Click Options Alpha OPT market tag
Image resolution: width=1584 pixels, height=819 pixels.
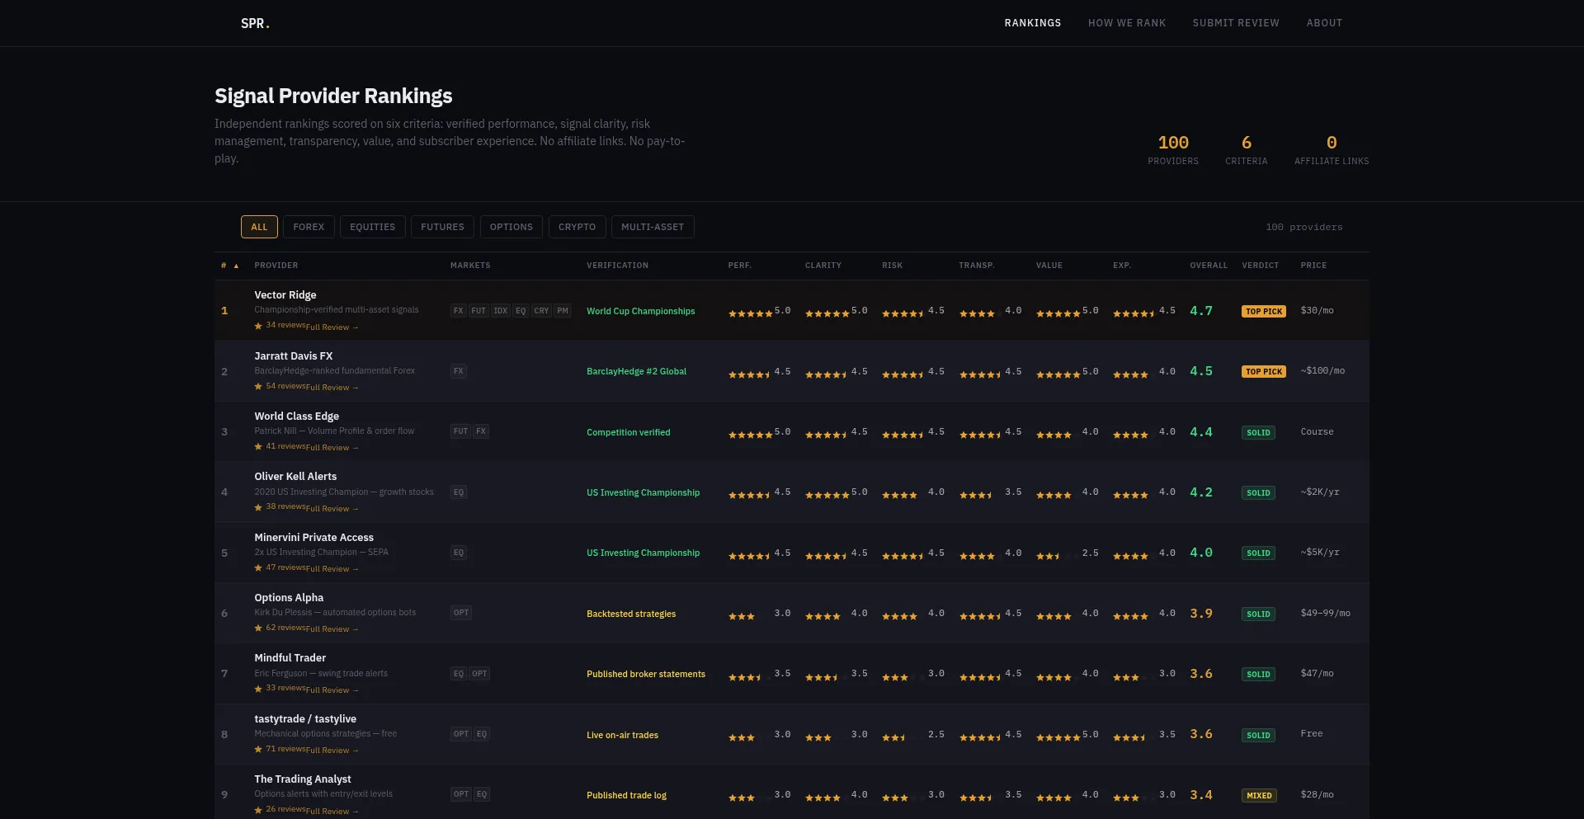click(x=461, y=613)
